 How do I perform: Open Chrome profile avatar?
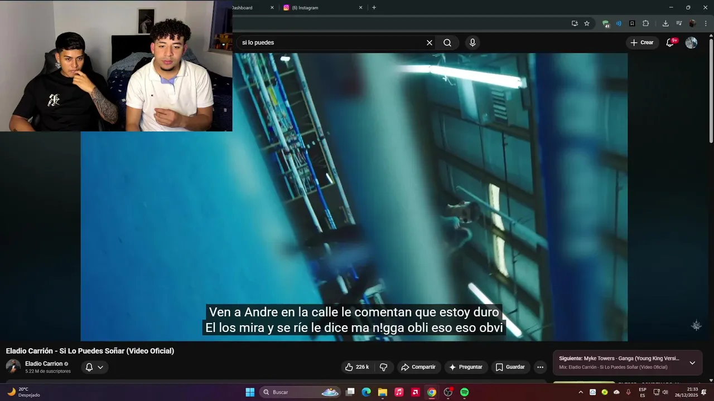coord(692,23)
